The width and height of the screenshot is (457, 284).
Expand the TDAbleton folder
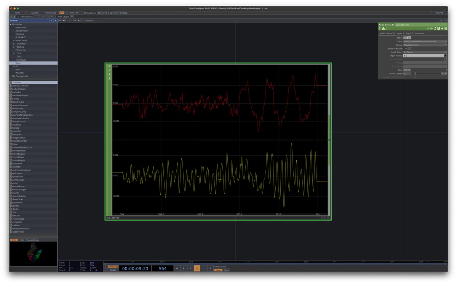click(14, 44)
